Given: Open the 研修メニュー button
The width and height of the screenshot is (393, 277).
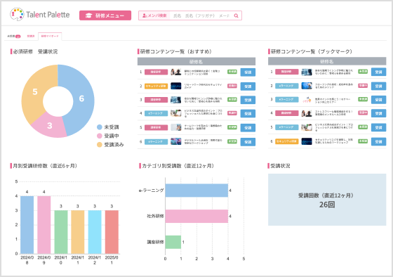Looking at the screenshot, I should [x=105, y=15].
